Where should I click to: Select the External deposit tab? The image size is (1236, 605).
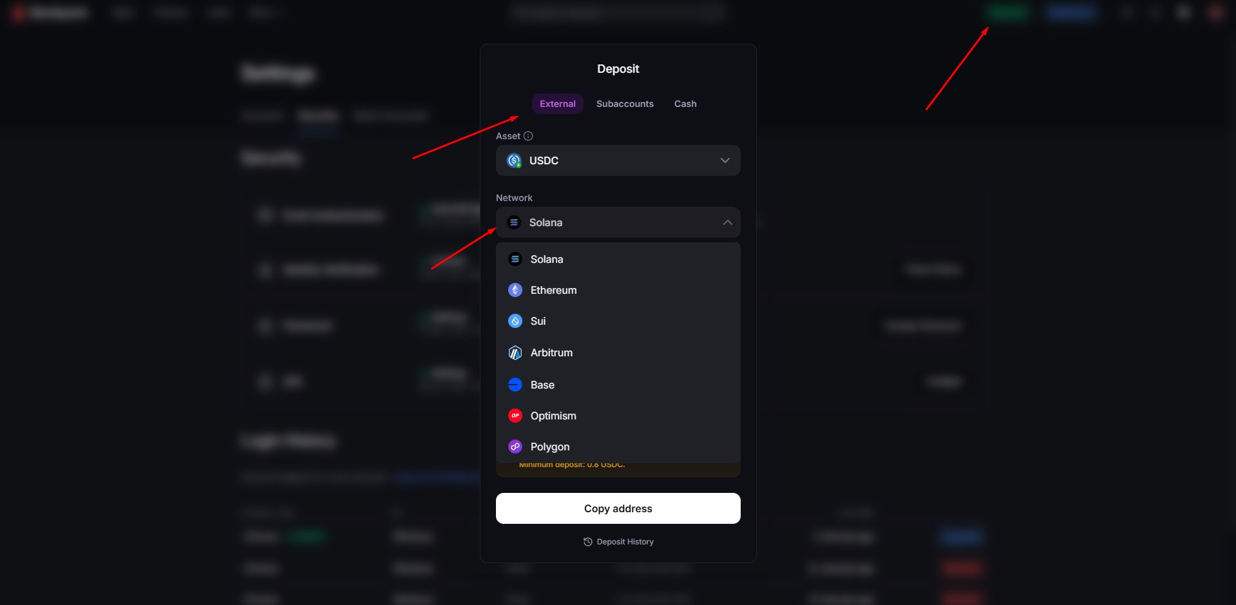[558, 104]
